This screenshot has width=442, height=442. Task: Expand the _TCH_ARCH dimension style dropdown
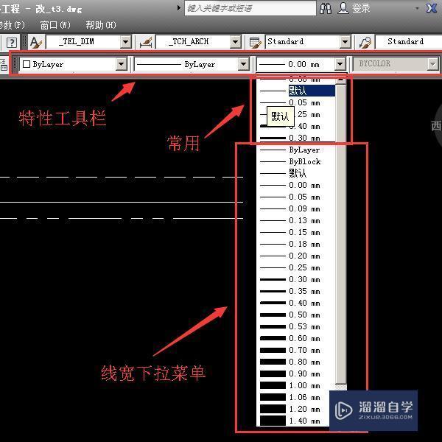[235, 42]
